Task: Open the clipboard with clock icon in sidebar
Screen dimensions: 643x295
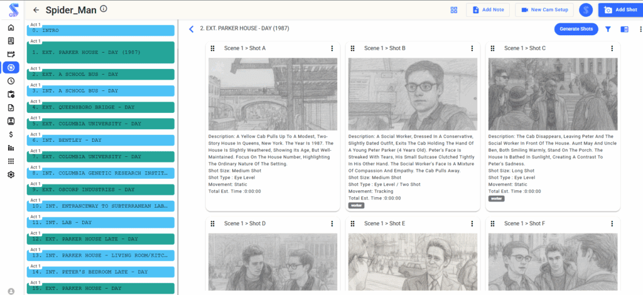Action: (11, 94)
